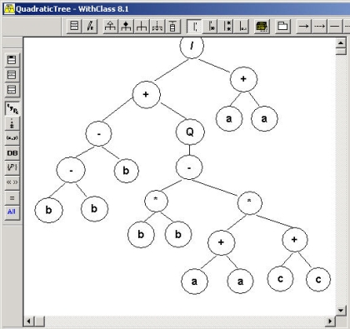Select the 'Q' node
Image resolution: width=350 pixels, height=329 pixels.
click(x=190, y=132)
